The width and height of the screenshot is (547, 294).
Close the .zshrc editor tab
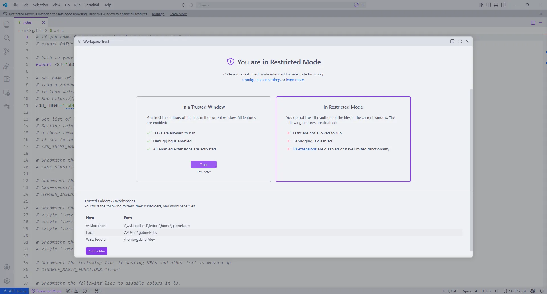44,23
